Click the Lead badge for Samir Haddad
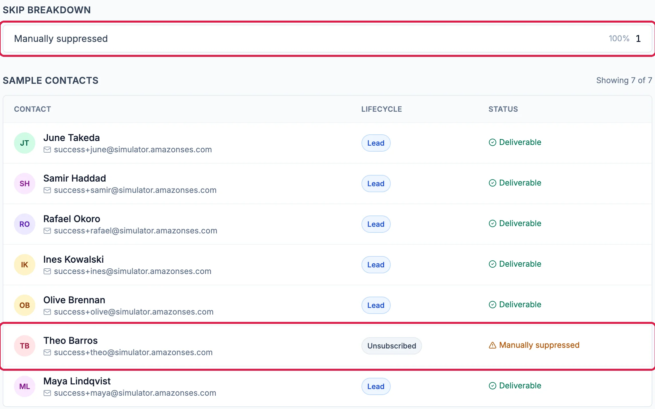655x409 pixels. tap(376, 184)
